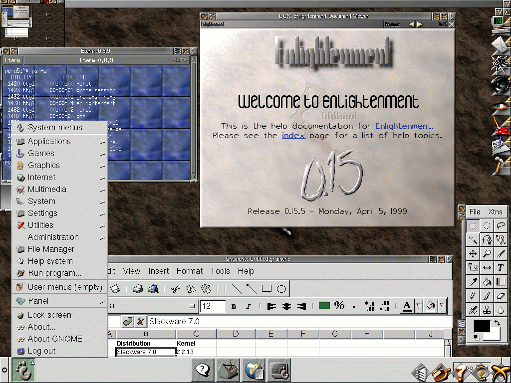Open the Format menu in Gnumeric
Screen dimensions: 511x383
coord(189,271)
